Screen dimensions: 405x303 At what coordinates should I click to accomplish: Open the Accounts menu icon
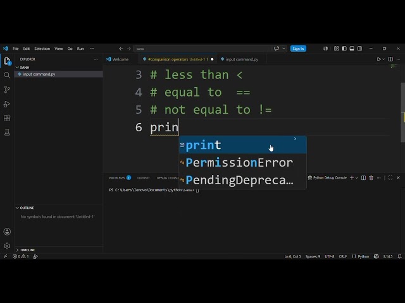pos(7,232)
